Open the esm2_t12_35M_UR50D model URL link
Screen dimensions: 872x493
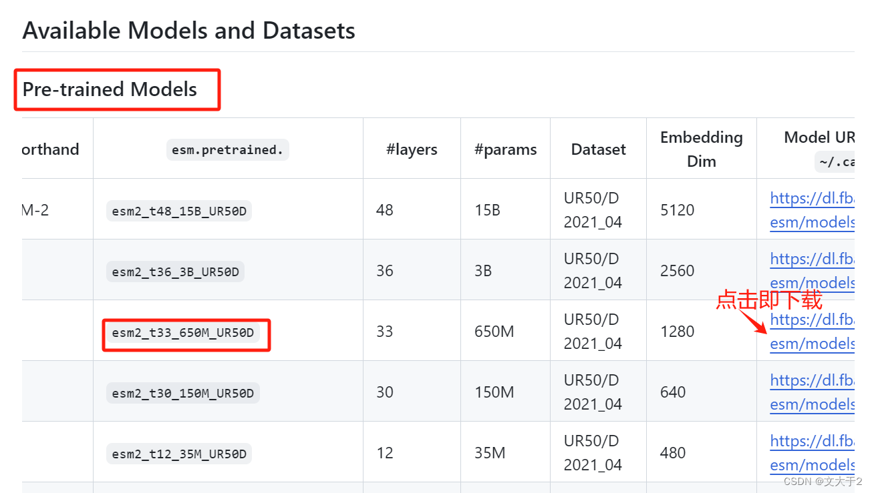[x=813, y=453]
